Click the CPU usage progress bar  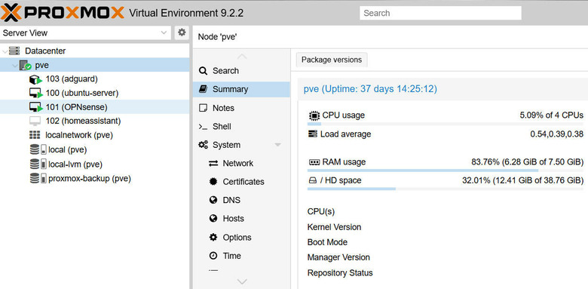click(x=445, y=124)
